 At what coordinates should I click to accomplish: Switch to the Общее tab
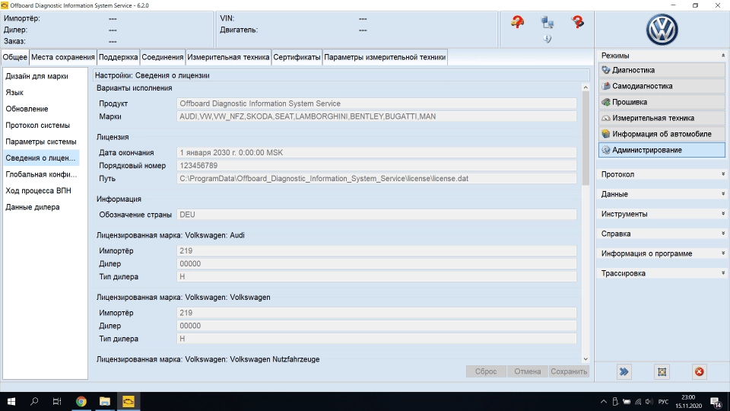click(15, 57)
